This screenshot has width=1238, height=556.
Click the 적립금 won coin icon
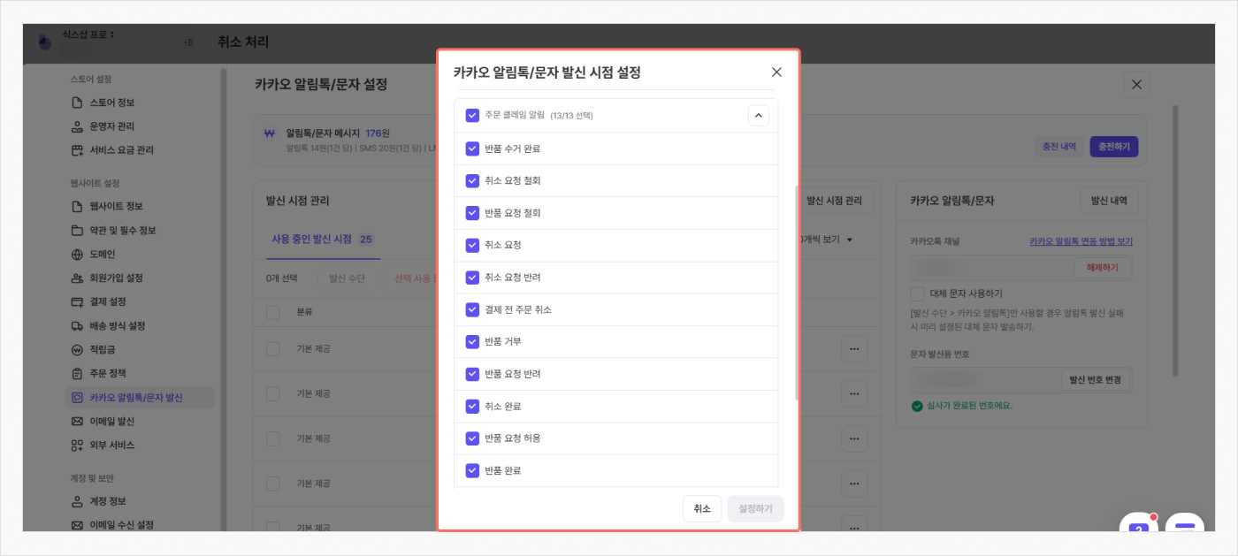click(77, 350)
